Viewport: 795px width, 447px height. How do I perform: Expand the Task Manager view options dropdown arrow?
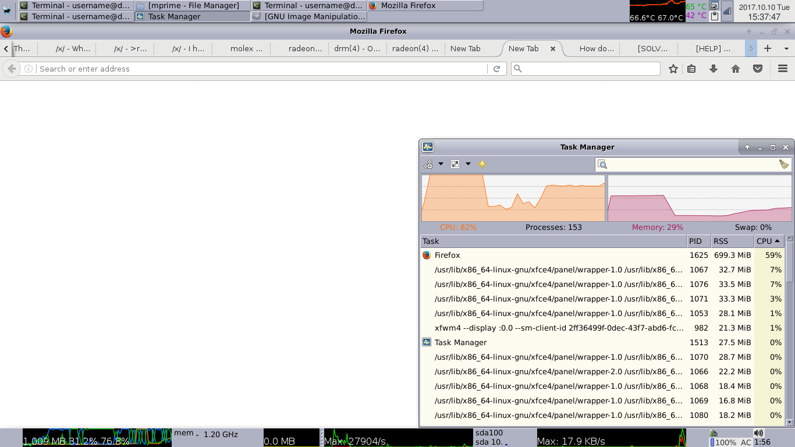click(468, 164)
